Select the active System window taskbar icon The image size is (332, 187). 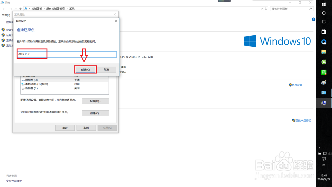point(324,103)
